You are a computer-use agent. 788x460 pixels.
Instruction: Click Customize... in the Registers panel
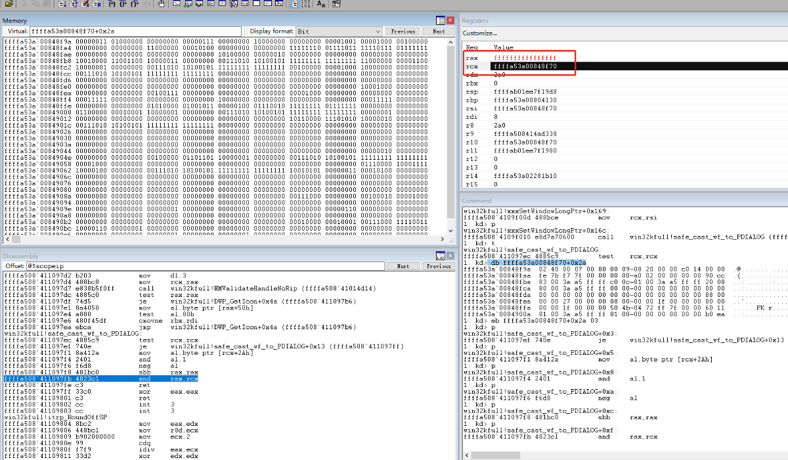tap(480, 33)
